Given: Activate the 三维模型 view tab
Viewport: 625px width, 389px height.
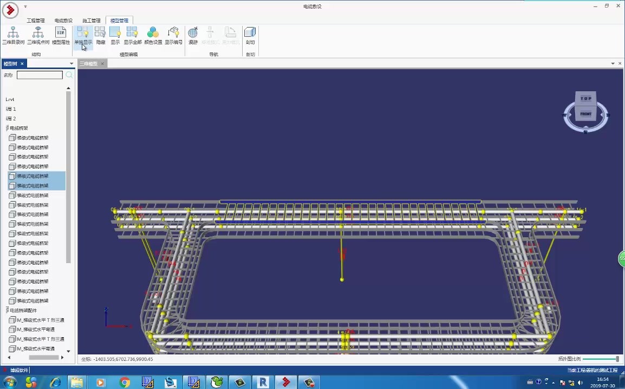Looking at the screenshot, I should pos(88,64).
